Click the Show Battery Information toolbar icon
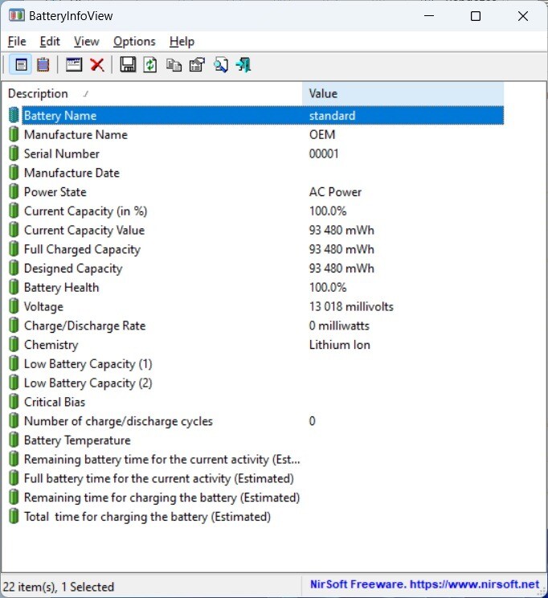 pos(21,65)
